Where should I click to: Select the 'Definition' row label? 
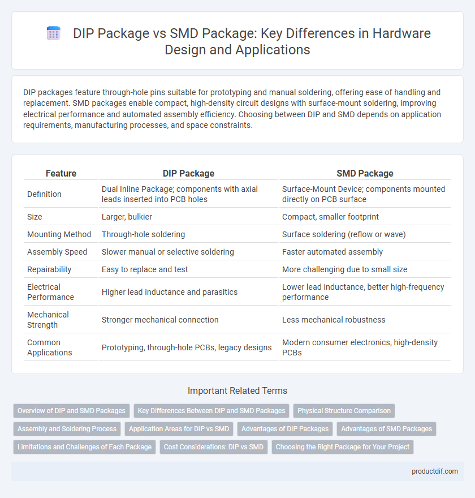pyautogui.click(x=44, y=194)
